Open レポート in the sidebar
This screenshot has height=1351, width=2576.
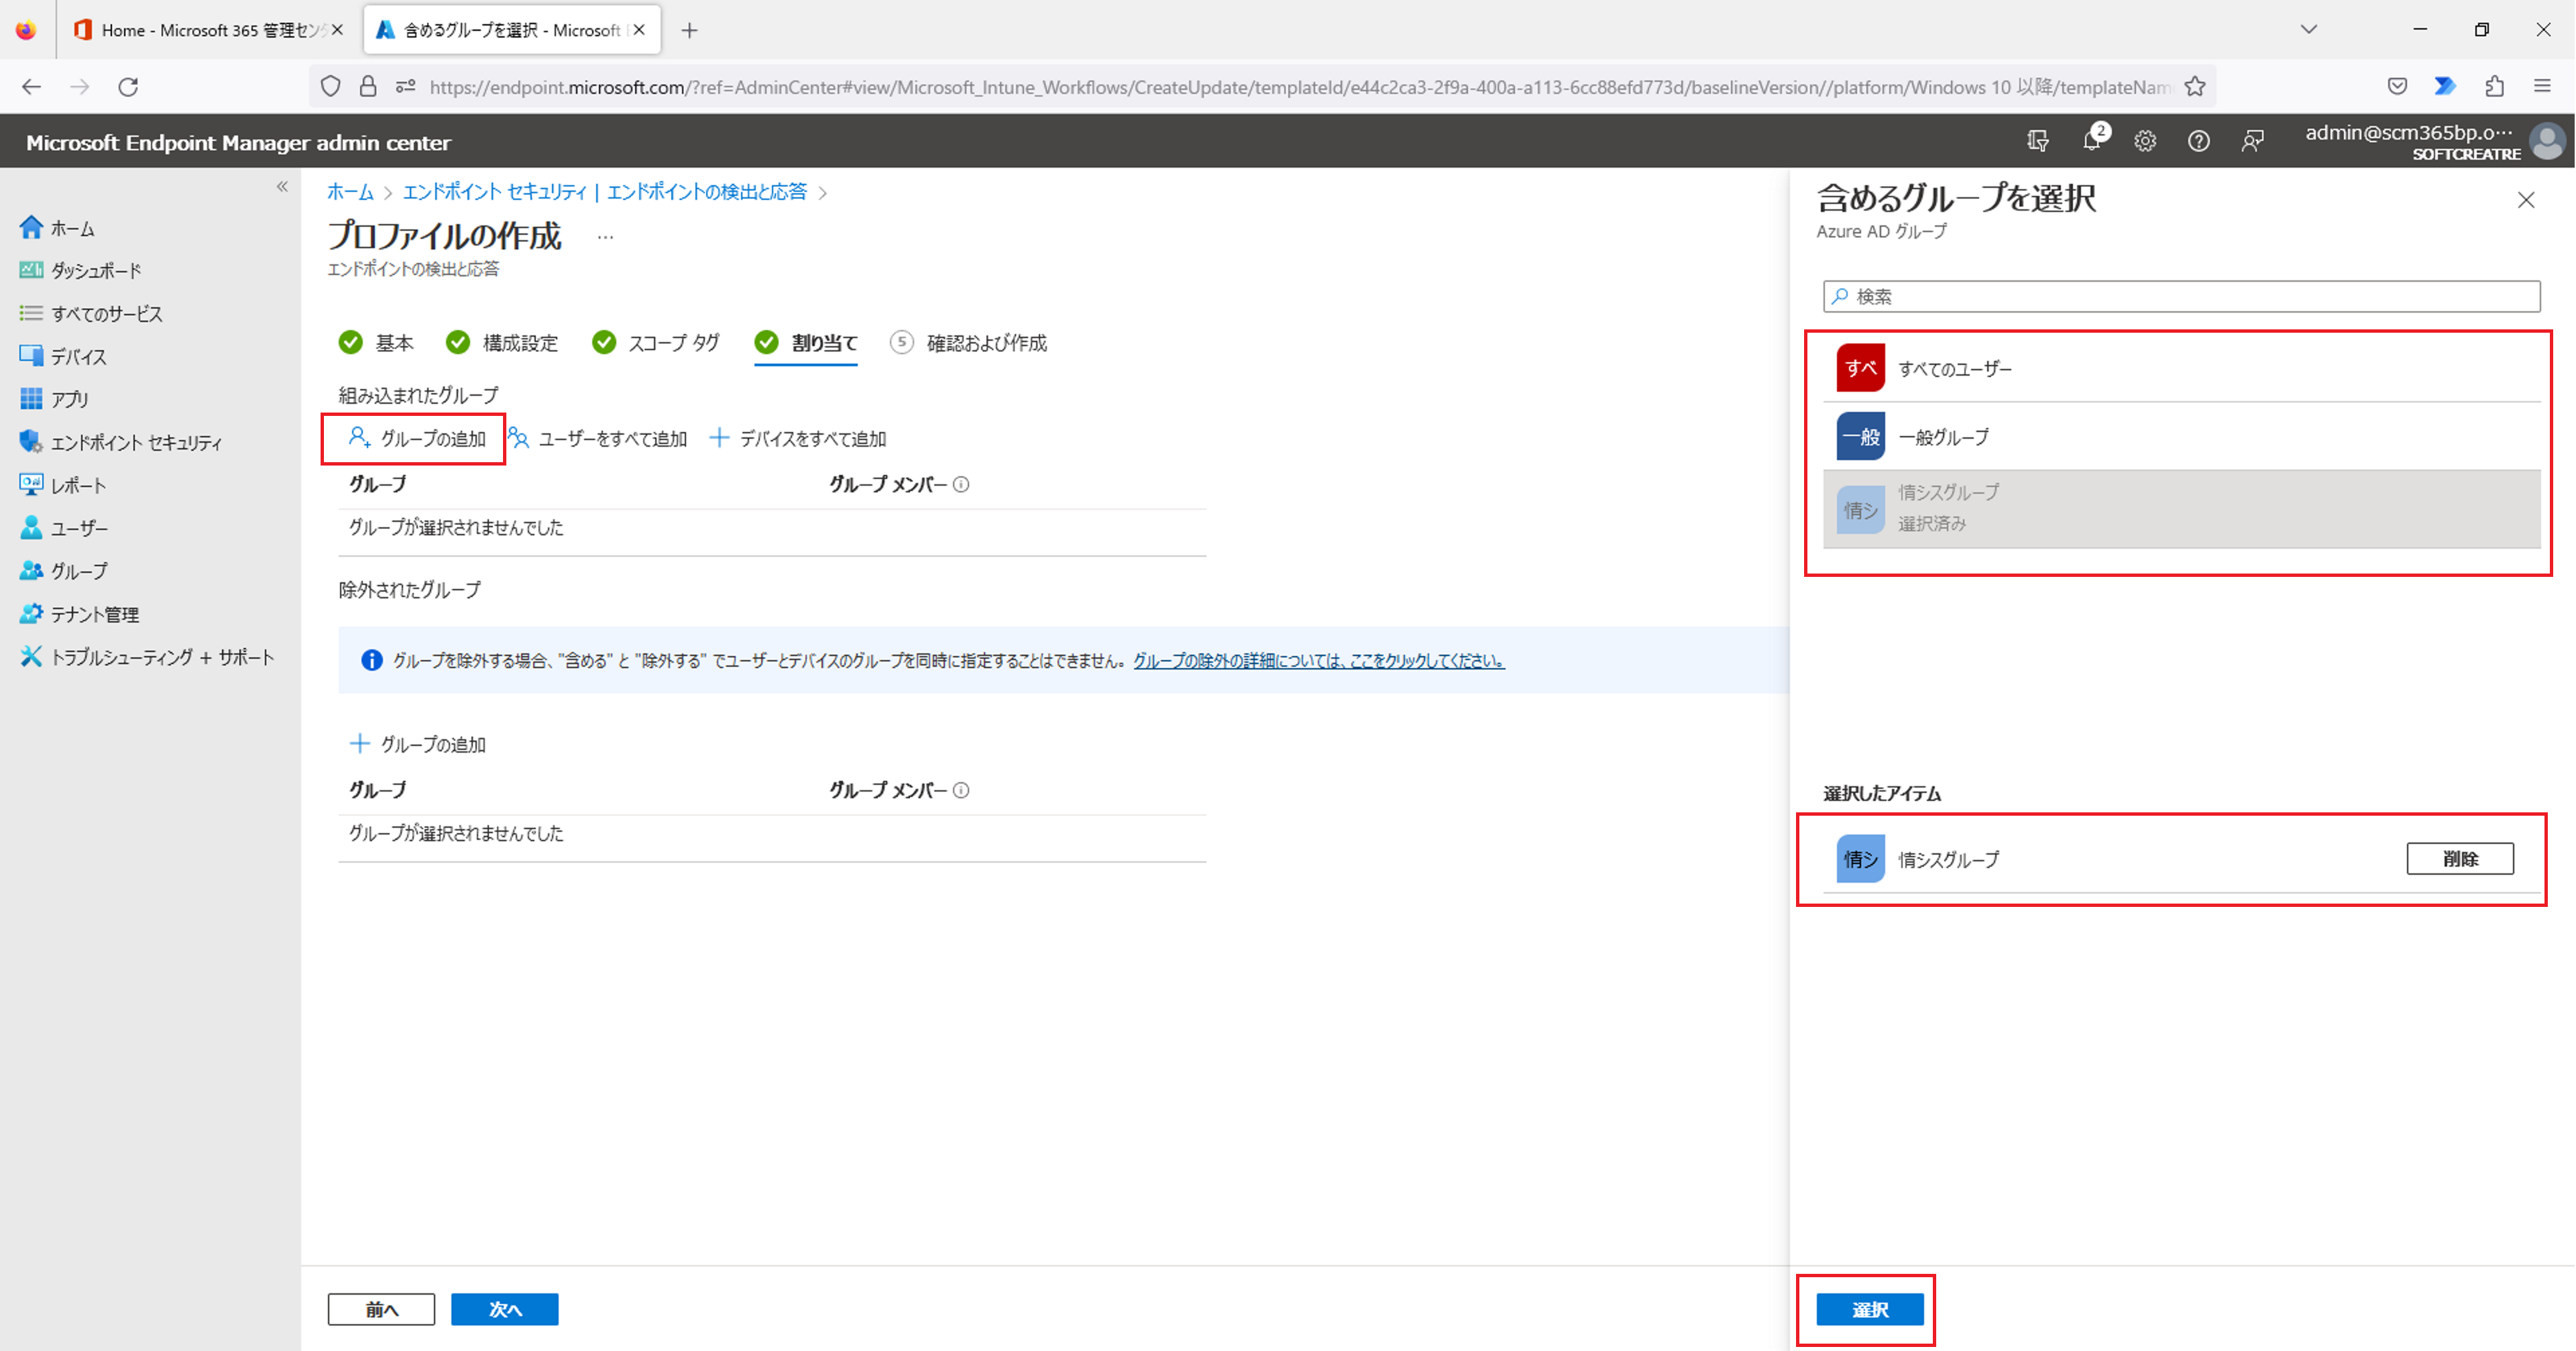coord(63,485)
